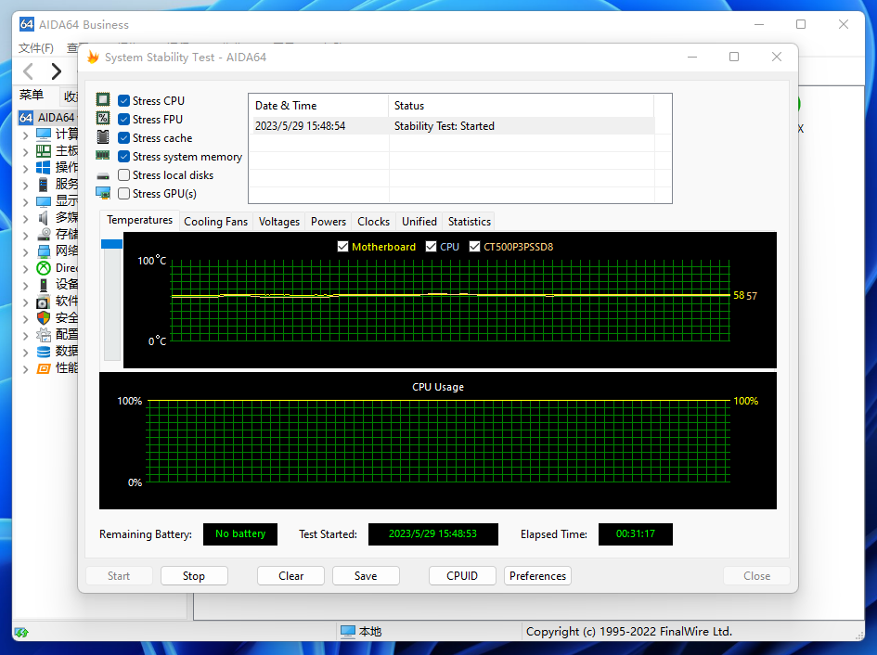Image resolution: width=877 pixels, height=655 pixels.
Task: Click the system memory RAM stick icon
Action: pos(103,156)
